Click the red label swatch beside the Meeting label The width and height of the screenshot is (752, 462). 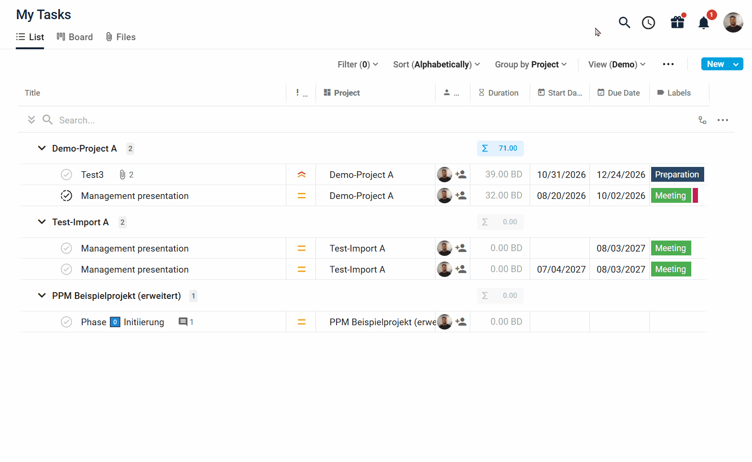(x=696, y=196)
